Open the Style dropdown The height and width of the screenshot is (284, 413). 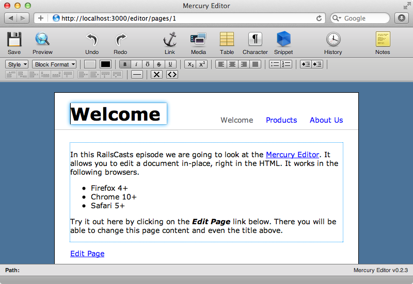[17, 64]
